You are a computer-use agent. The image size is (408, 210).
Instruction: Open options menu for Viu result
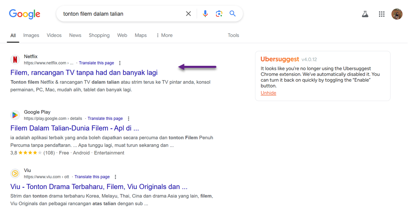pos(115,177)
